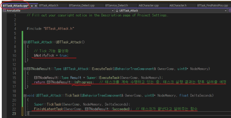Screen dimensions: 231x118
Task: Click the Korean Tick comment on line 9
Action: pyautogui.click(x=51, y=51)
